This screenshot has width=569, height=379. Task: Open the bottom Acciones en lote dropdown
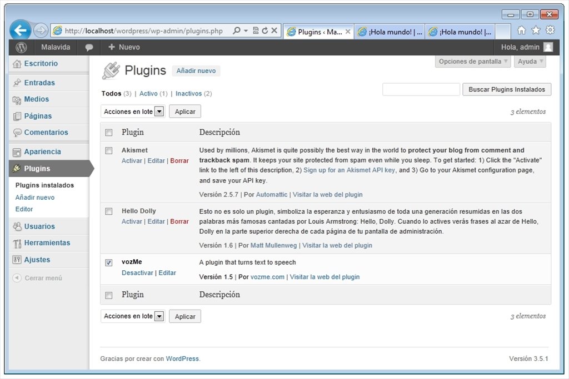[133, 316]
